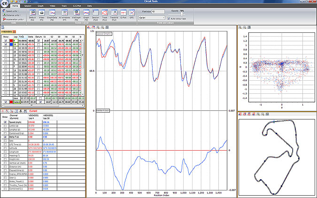Toggle the Auto colour laps checkbox

[x=169, y=19]
